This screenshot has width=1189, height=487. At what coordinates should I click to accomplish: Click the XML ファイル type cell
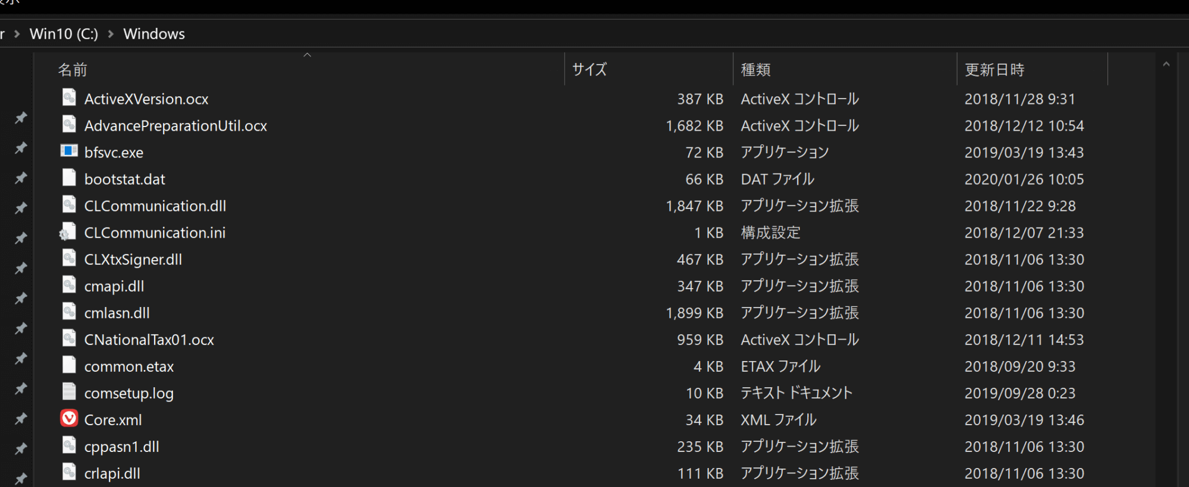pos(779,420)
